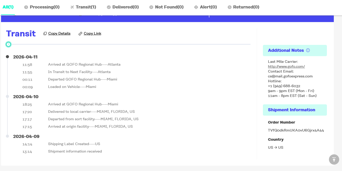Click the order number TVfQodkRmUKAovU6Gjrx4A44

click(296, 130)
